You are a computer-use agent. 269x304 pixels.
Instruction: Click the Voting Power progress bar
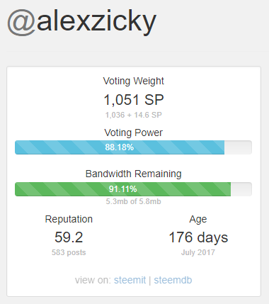tap(133, 147)
